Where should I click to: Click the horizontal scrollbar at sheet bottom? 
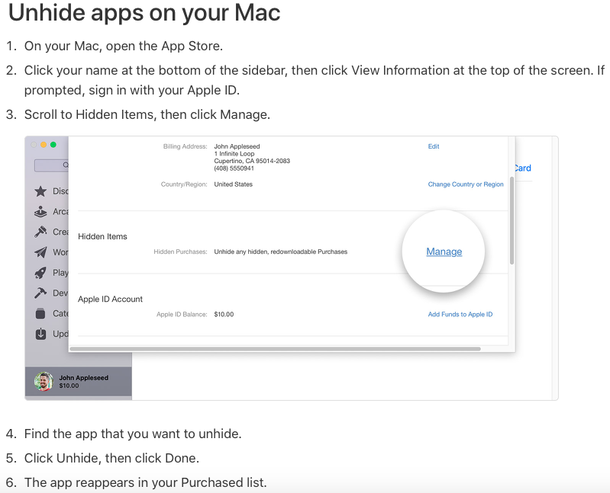(x=276, y=348)
